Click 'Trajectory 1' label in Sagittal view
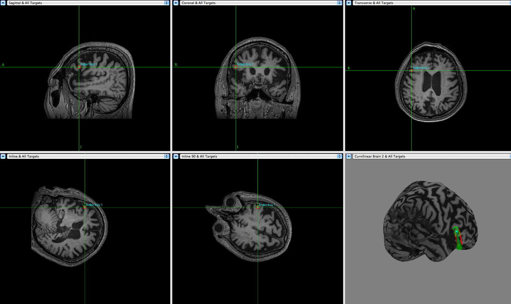Image resolution: width=511 pixels, height=304 pixels. (x=88, y=64)
